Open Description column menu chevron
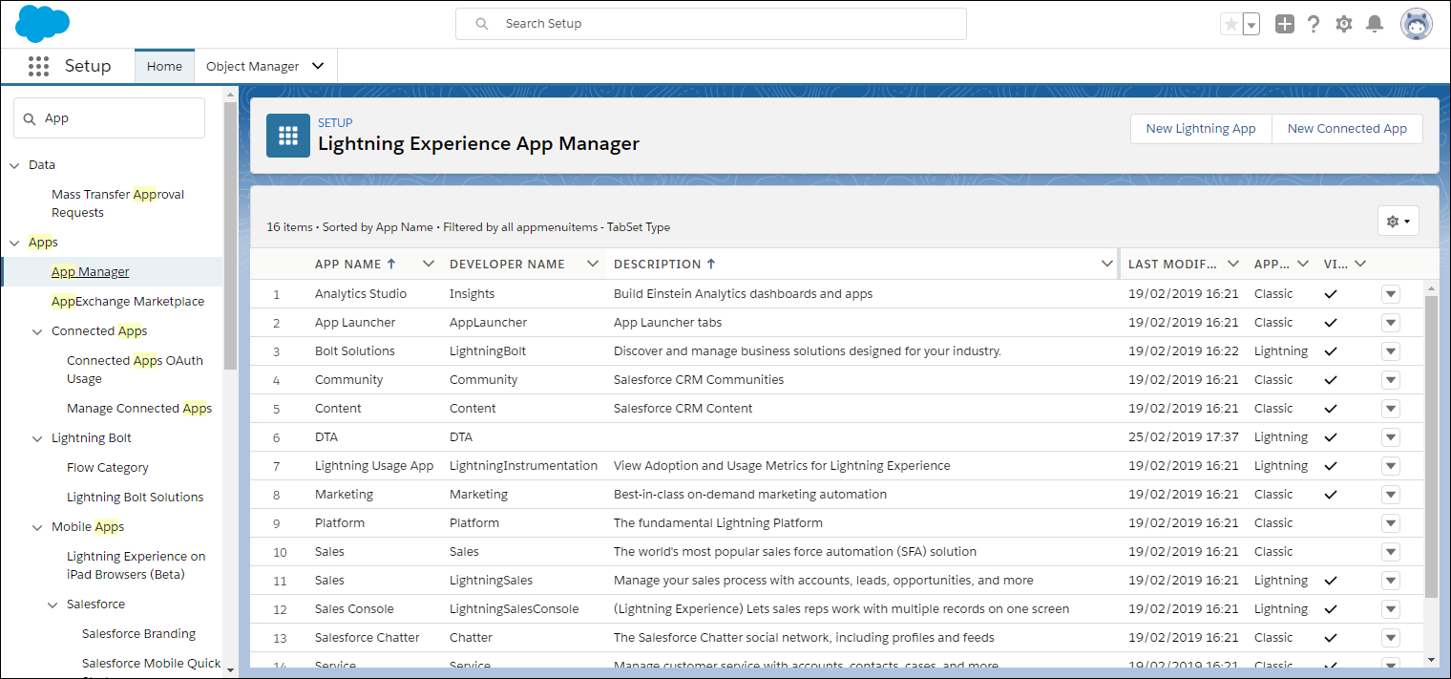 (1106, 264)
